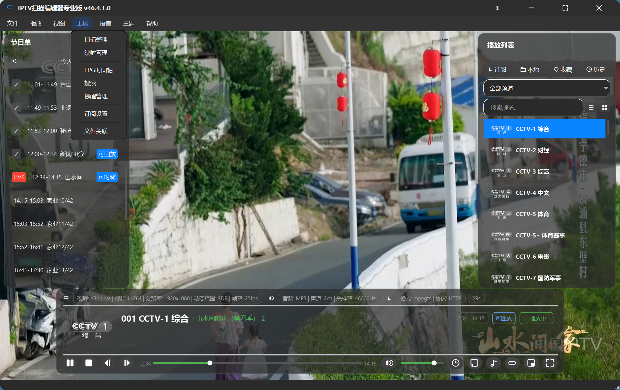Seek on the playback progress slider
The image size is (620, 390).
[x=257, y=363]
